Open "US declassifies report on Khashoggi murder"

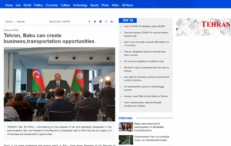click(144, 88)
